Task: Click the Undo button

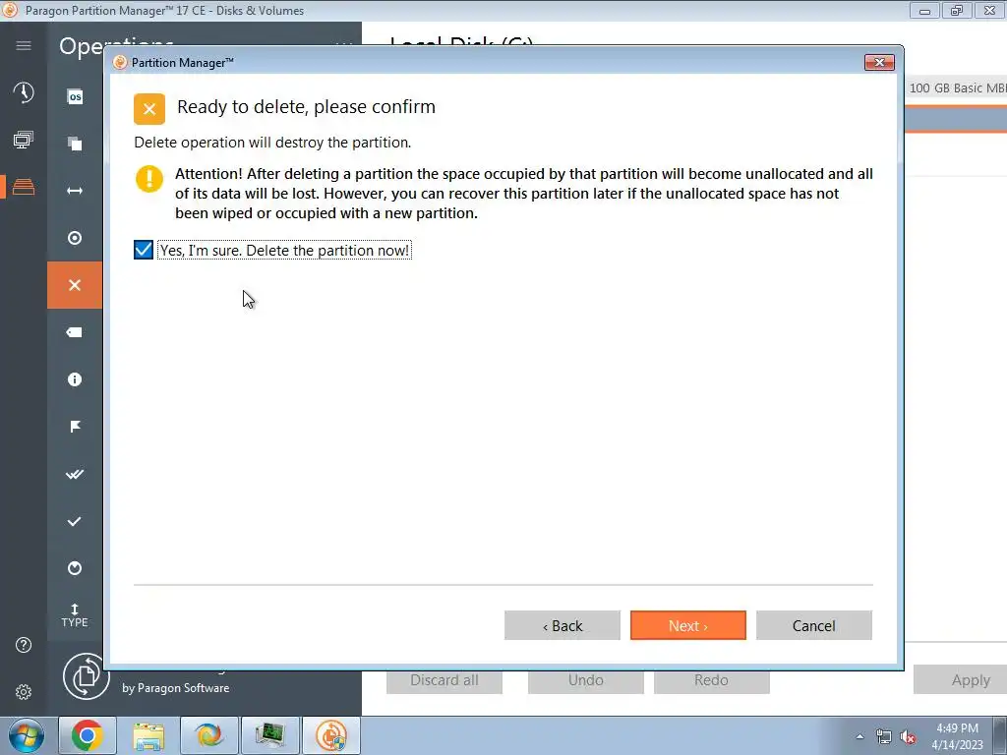Action: click(x=586, y=680)
